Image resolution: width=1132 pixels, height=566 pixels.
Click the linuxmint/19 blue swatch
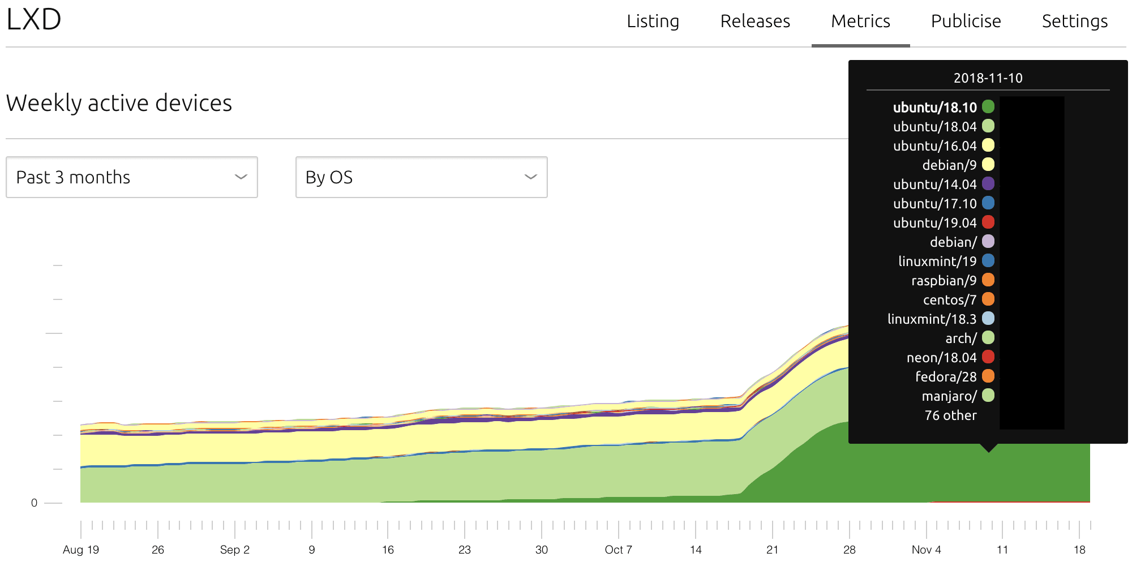(988, 260)
